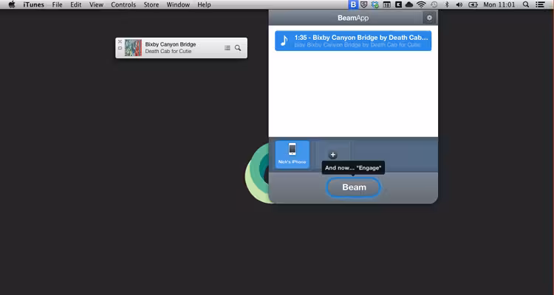Select Nick's iPhone device
This screenshot has width=554, height=295.
coord(293,155)
